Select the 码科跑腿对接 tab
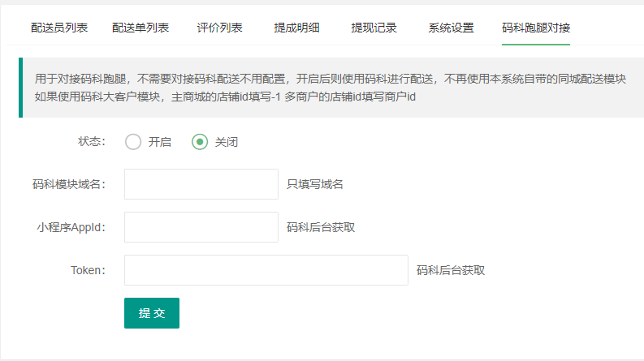This screenshot has height=361, width=644. pyautogui.click(x=536, y=28)
